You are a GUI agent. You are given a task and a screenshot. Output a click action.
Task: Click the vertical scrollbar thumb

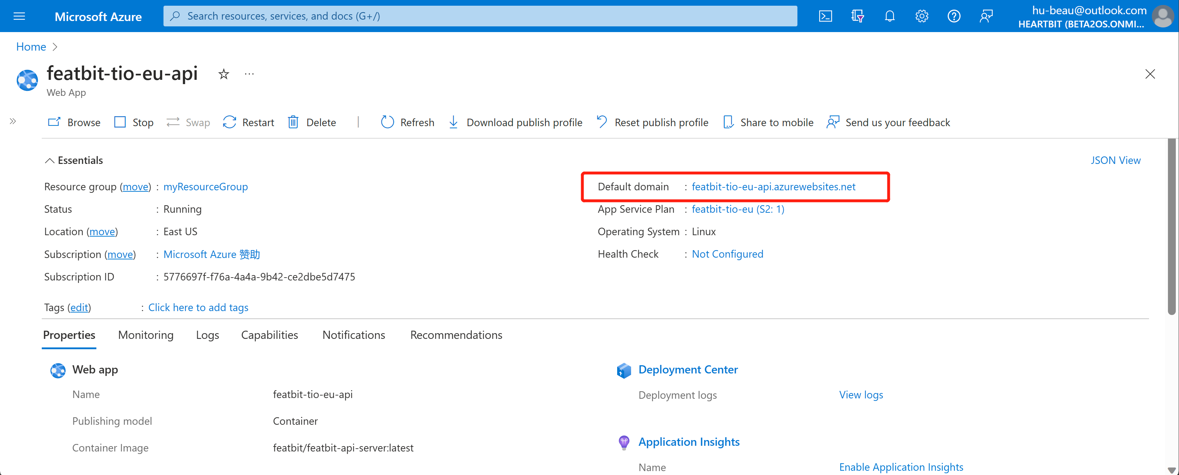click(1171, 227)
